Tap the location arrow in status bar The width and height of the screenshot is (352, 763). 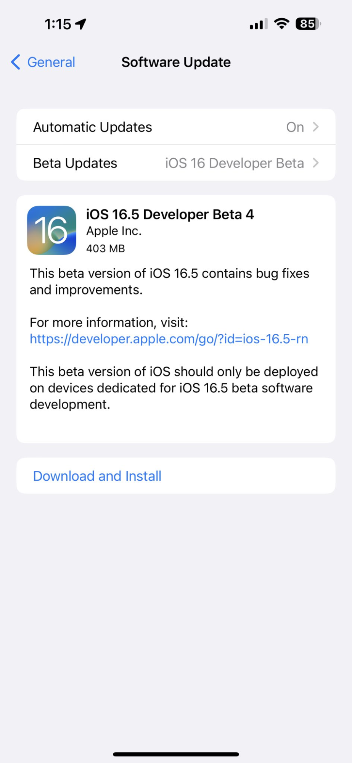pyautogui.click(x=81, y=24)
